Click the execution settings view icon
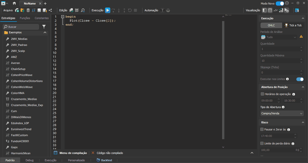This screenshot has height=163, width=308. point(287,10)
